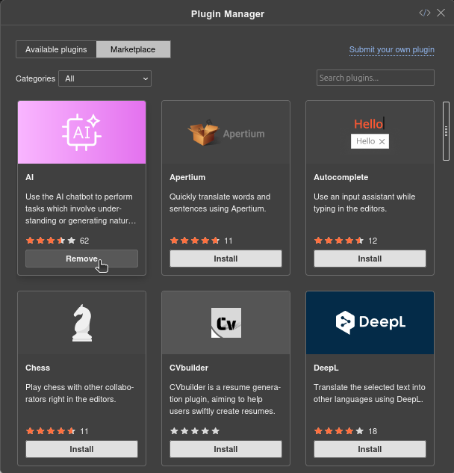The height and width of the screenshot is (473, 454).
Task: Click the CVbuilder plugin title
Action: click(189, 368)
